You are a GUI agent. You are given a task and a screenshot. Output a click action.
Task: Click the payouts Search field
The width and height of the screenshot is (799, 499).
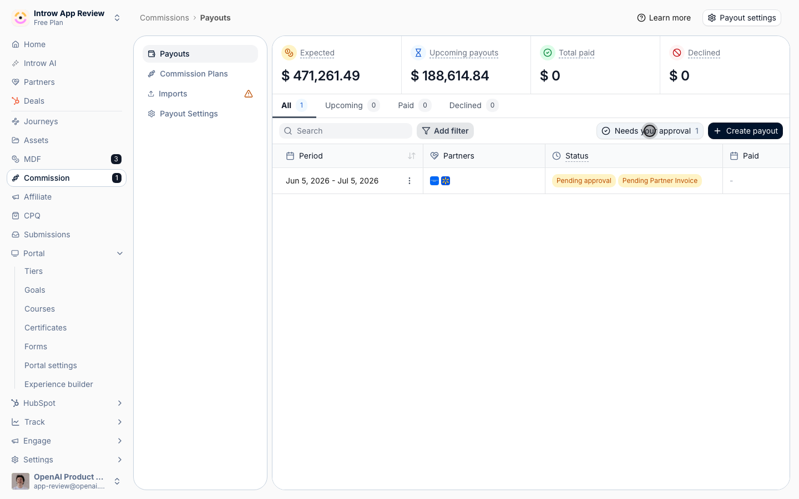coord(346,131)
